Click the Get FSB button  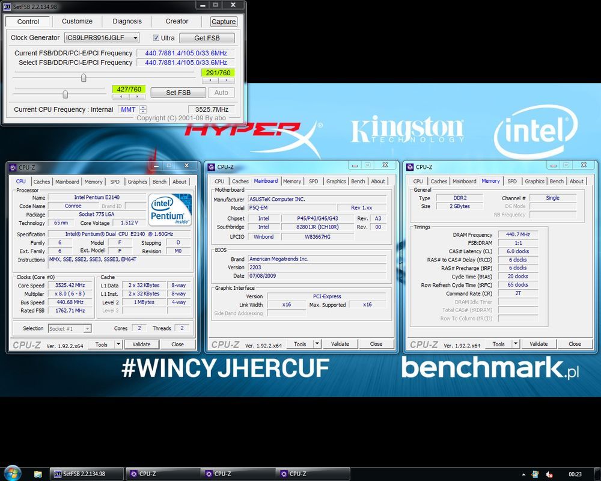coord(207,38)
